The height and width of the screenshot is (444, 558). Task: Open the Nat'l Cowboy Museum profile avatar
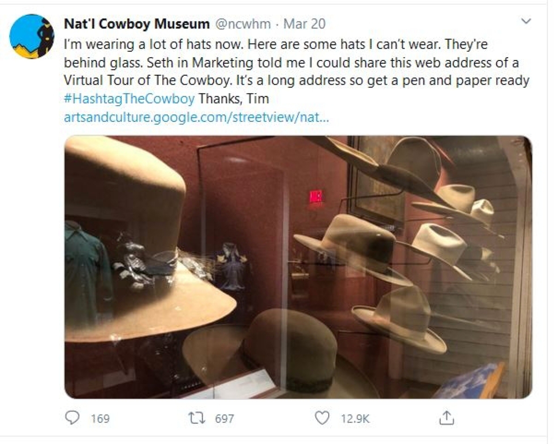coord(32,36)
